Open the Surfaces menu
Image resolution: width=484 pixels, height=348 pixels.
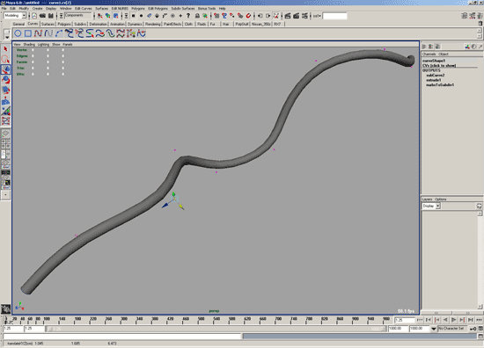tap(101, 8)
